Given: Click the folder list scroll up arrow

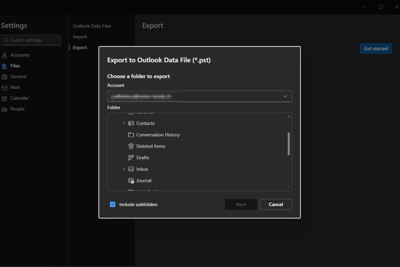Looking at the screenshot, I should 289,117.
